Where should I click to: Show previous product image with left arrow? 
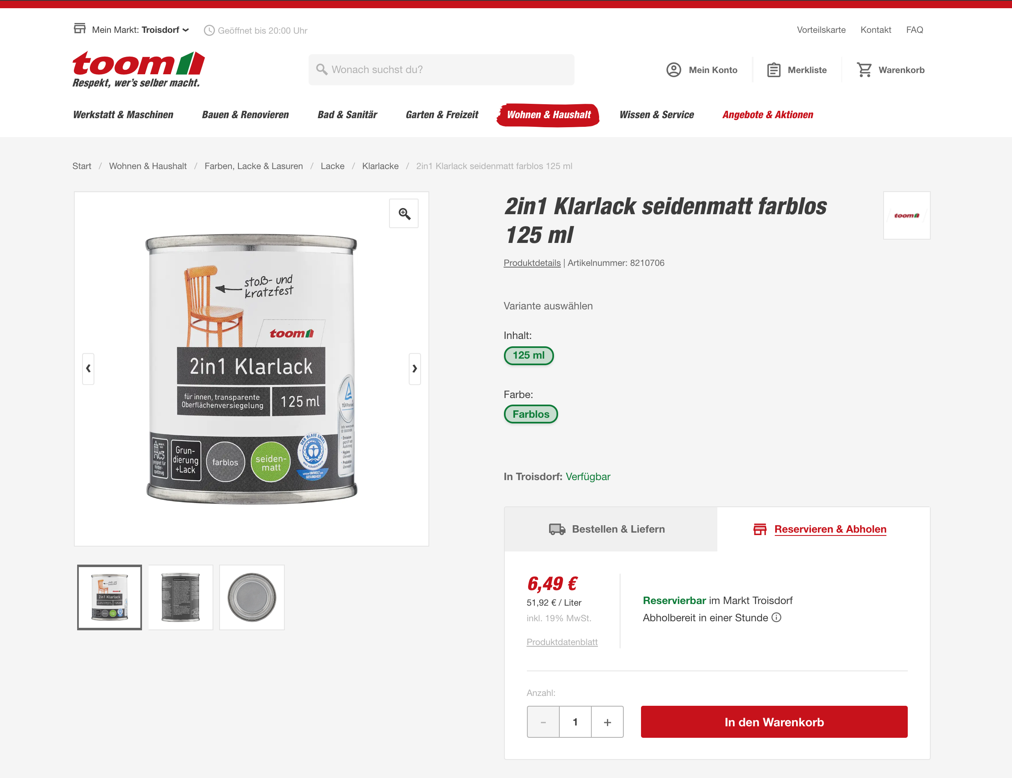pyautogui.click(x=88, y=368)
